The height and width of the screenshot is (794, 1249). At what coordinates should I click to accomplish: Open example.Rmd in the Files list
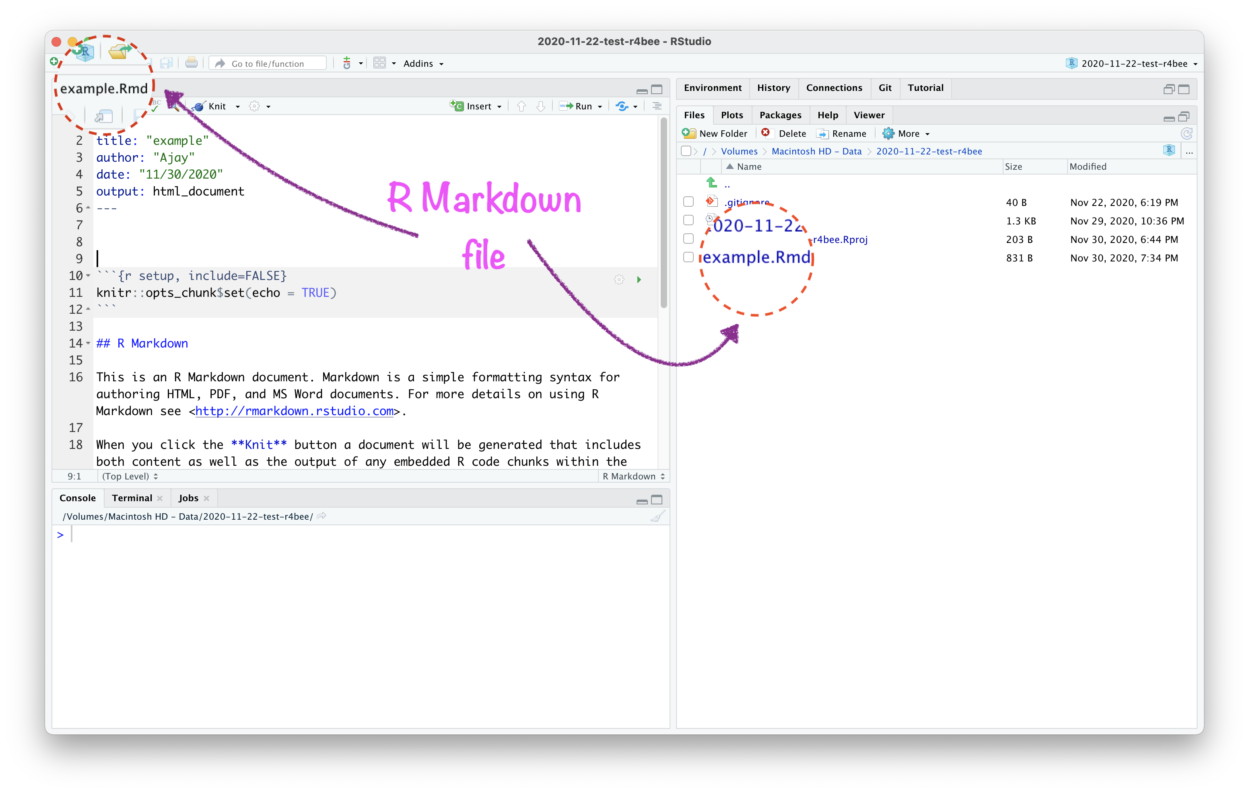756,257
